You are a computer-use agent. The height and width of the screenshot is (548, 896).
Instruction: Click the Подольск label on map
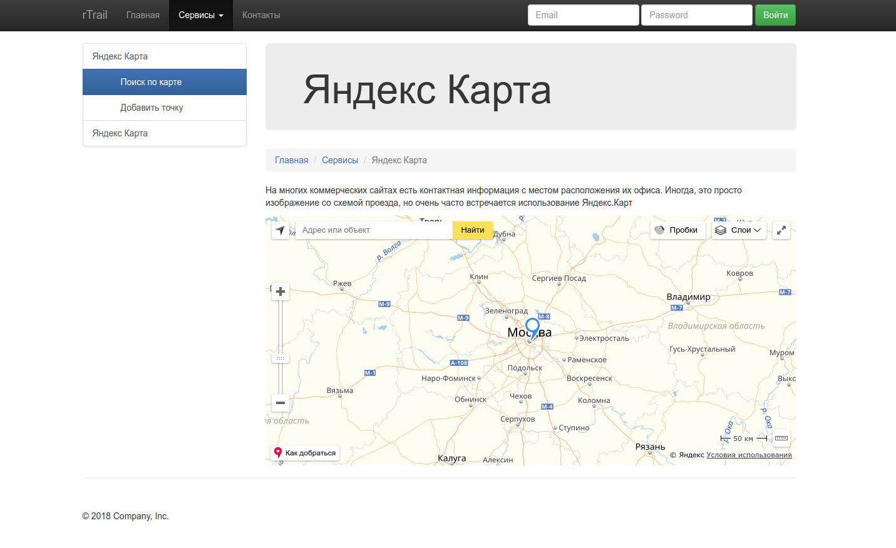(525, 368)
